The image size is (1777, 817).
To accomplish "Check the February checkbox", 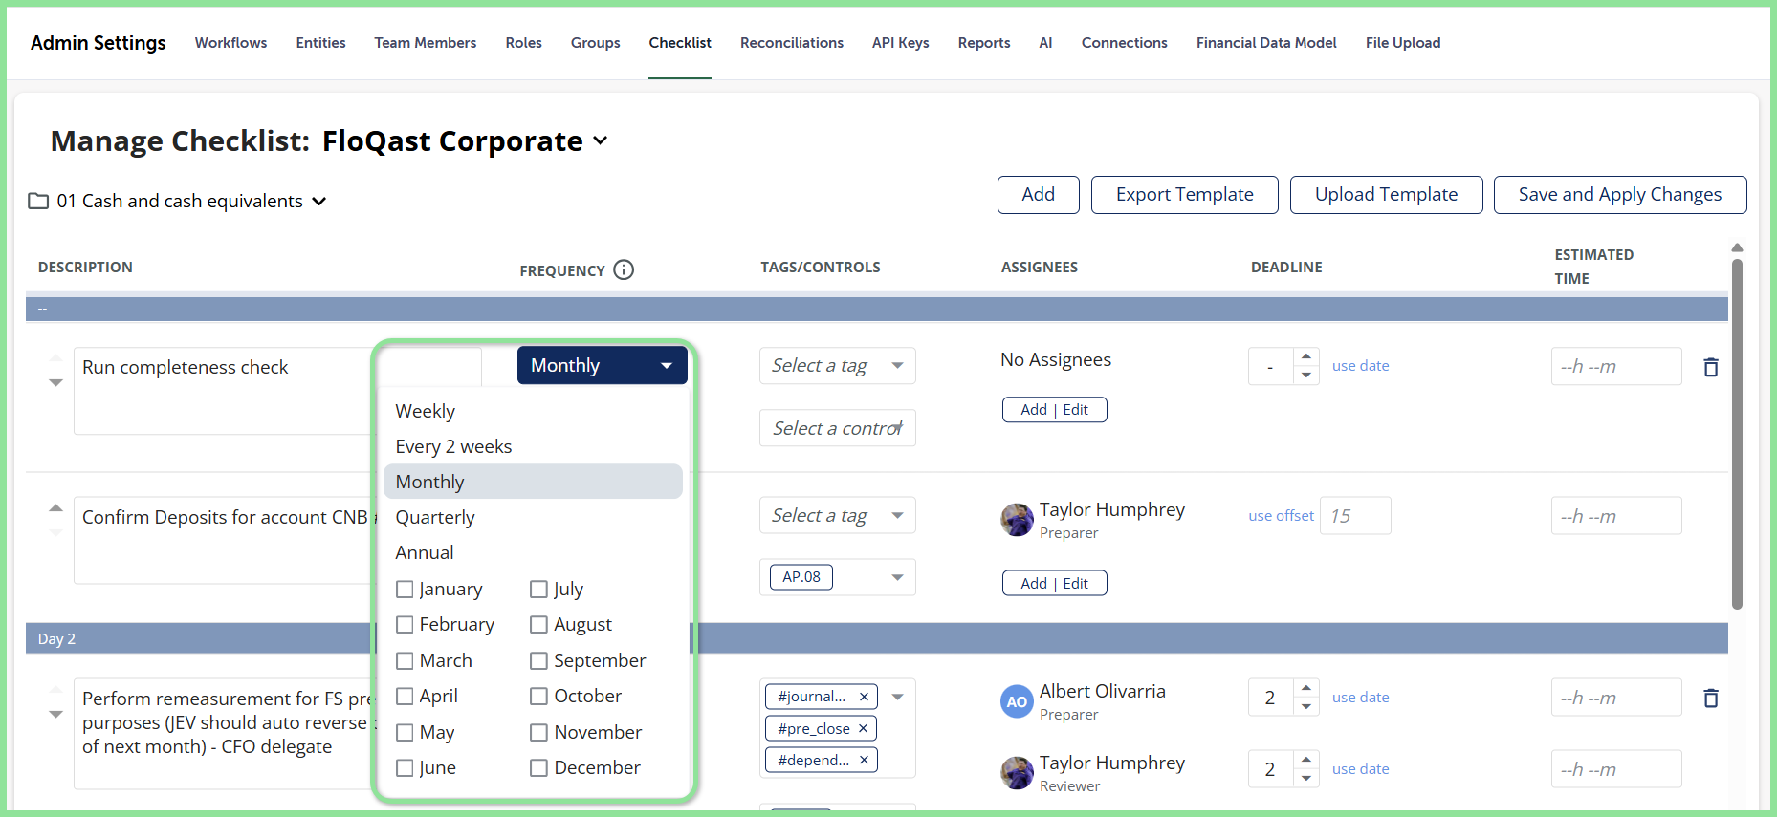I will pos(405,625).
